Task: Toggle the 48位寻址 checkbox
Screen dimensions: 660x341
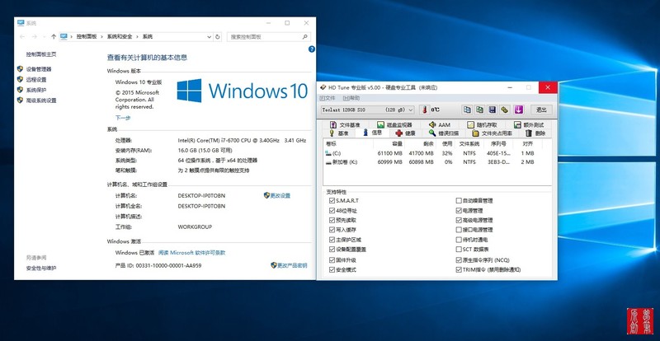Action: (332, 211)
